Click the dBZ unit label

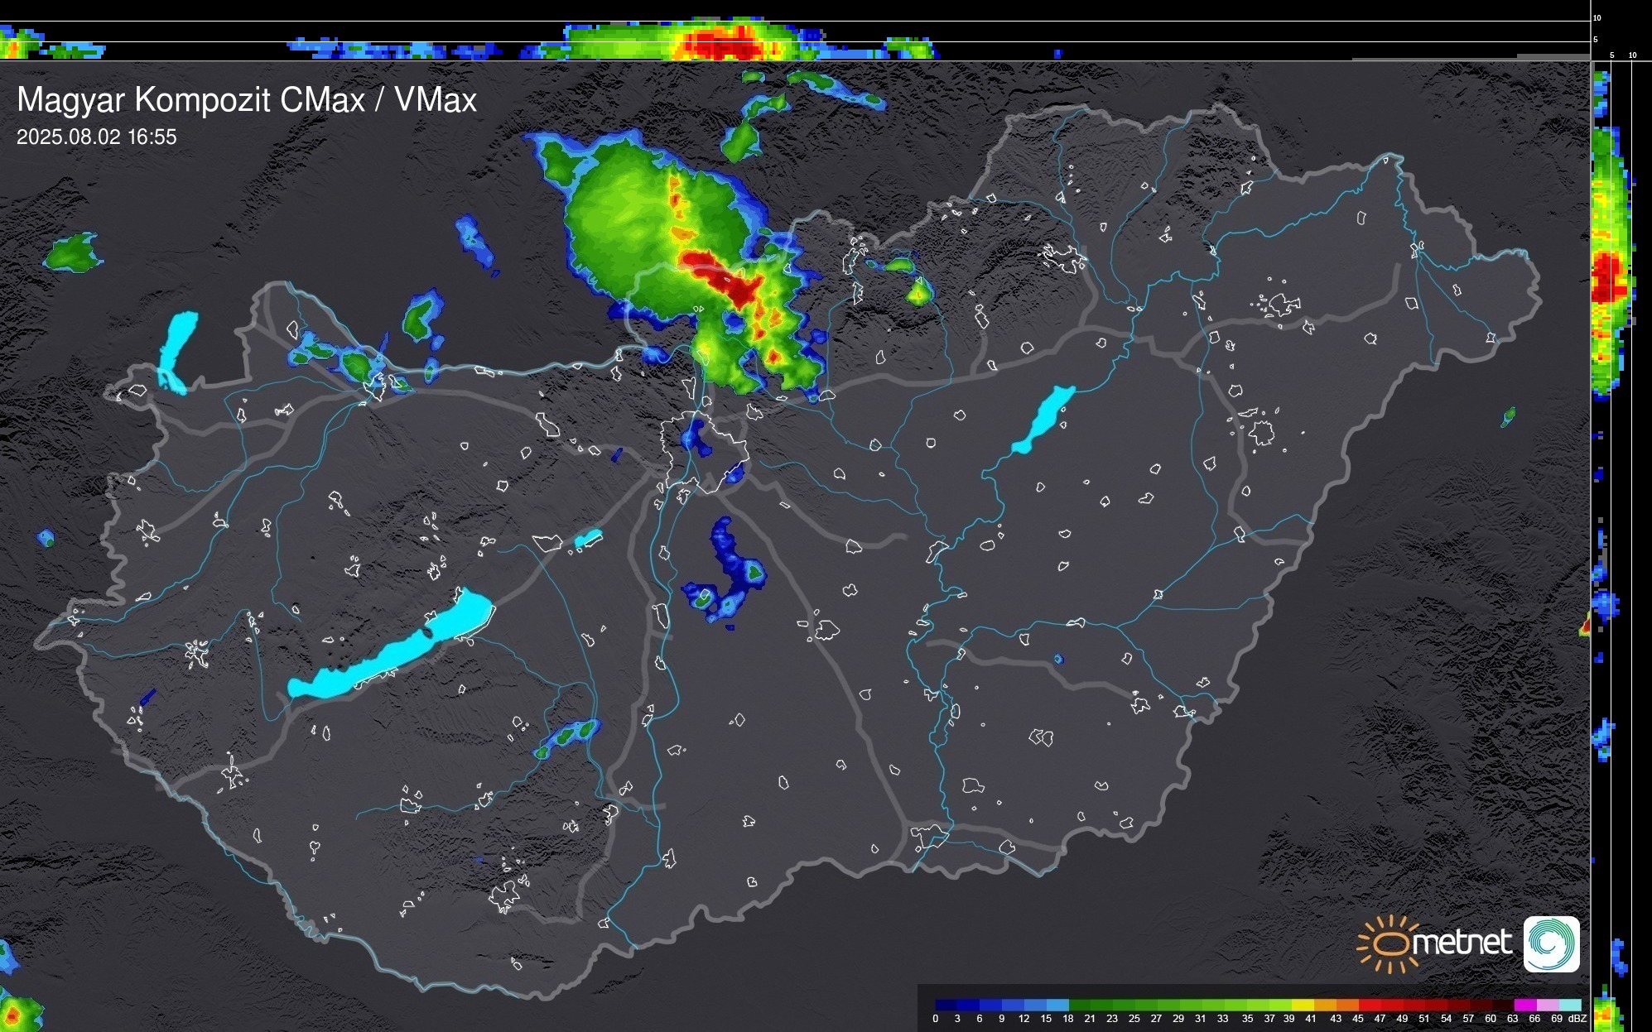(1577, 1019)
